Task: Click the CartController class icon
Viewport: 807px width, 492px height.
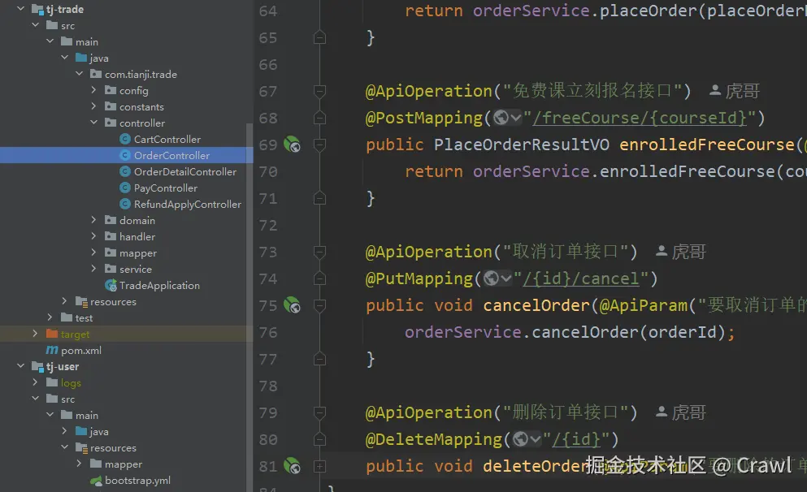Action: (x=124, y=140)
